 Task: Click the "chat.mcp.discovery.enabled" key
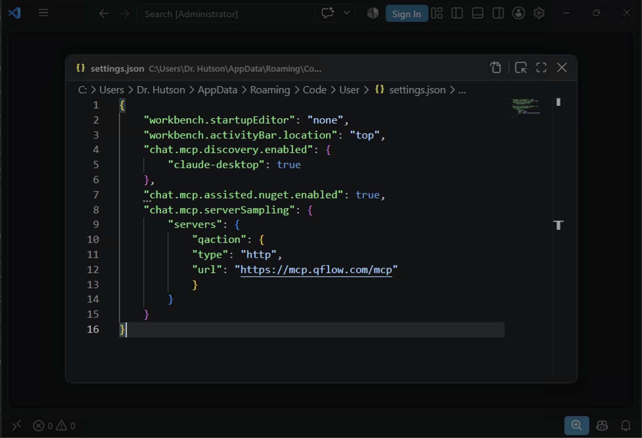pyautogui.click(x=228, y=150)
